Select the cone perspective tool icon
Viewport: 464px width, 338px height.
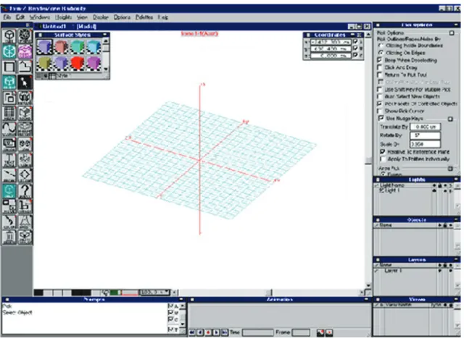pos(25,221)
